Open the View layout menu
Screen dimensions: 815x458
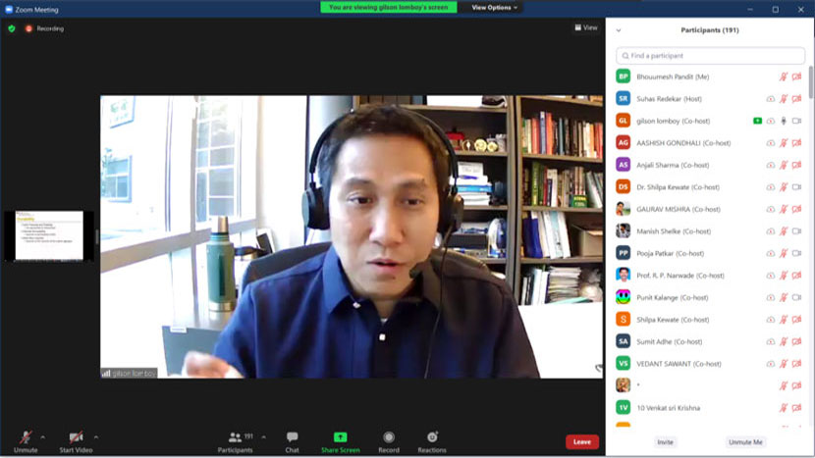tap(586, 27)
